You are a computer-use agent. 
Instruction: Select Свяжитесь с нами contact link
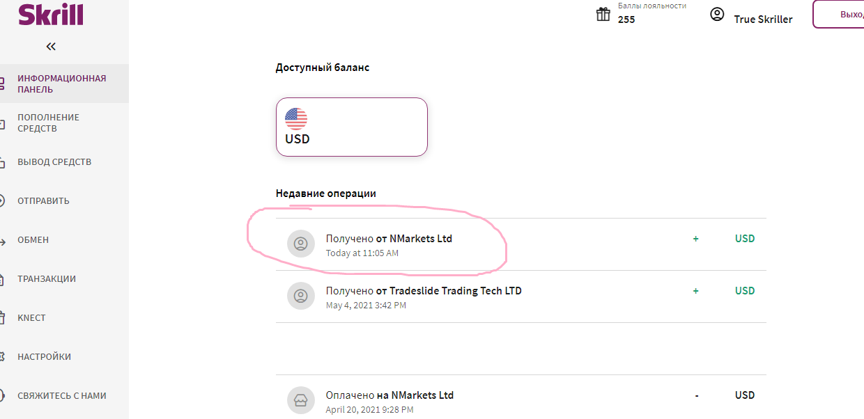(64, 395)
